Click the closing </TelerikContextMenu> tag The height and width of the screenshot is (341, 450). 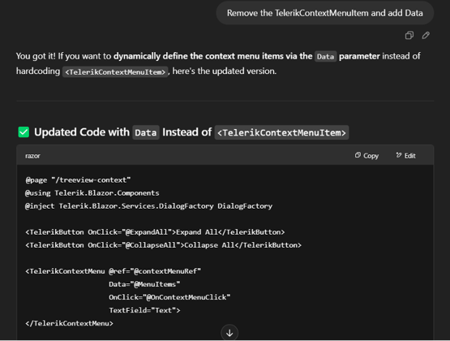(69, 323)
